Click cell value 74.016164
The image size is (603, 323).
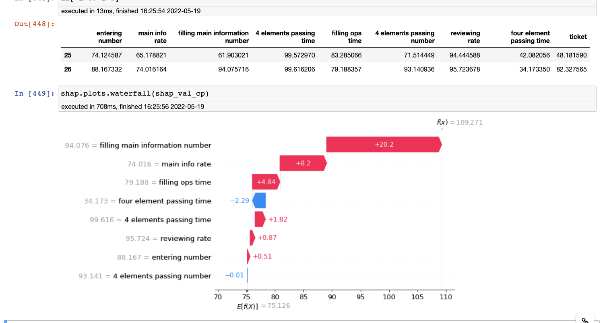[x=151, y=69]
